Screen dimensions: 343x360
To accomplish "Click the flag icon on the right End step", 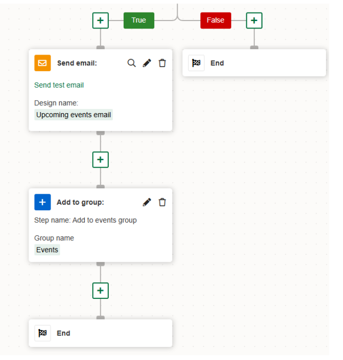I will (196, 63).
